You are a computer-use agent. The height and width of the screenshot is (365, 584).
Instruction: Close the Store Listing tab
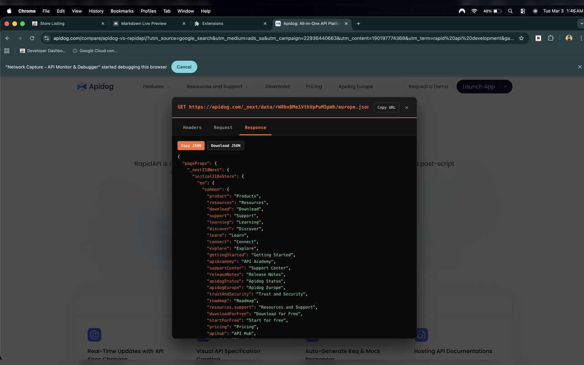coord(103,23)
